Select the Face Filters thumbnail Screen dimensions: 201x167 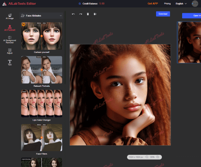pyautogui.click(x=42, y=138)
